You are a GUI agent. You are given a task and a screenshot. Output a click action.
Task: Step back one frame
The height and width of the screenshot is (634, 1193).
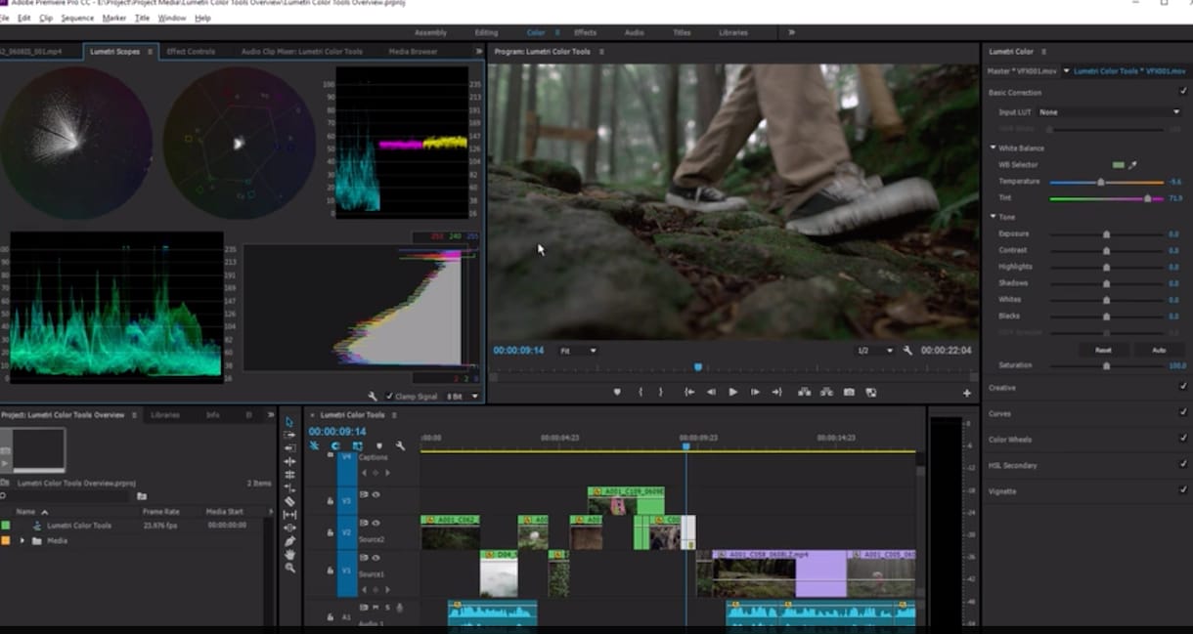tap(711, 392)
